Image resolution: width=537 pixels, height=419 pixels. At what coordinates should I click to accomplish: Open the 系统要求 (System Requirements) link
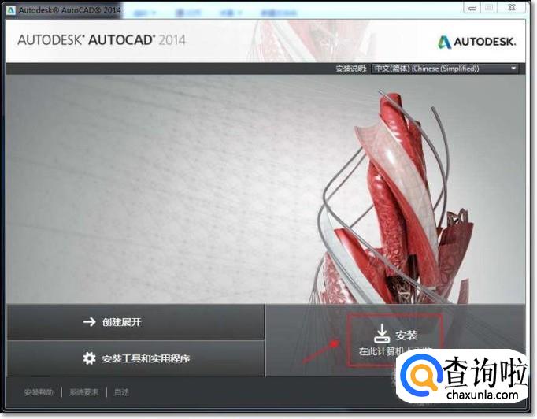(84, 392)
